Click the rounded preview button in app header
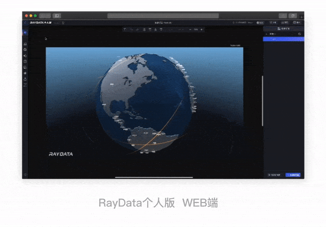Screen dimensions: 326x227 (x=260, y=22)
